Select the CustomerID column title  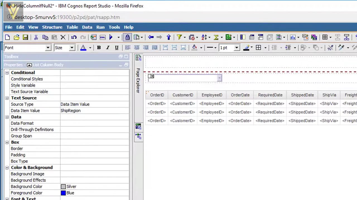click(x=183, y=95)
